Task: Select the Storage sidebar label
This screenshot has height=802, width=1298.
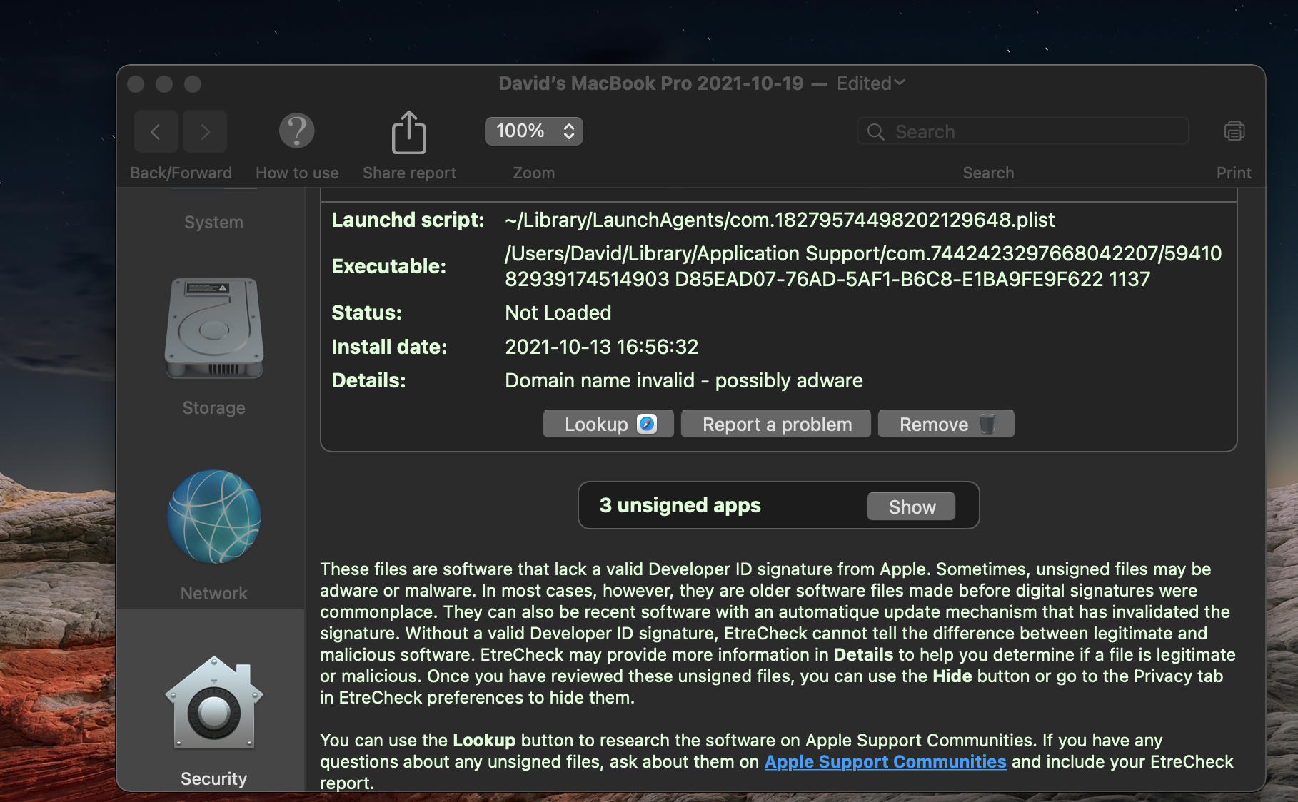Action: coord(213,408)
